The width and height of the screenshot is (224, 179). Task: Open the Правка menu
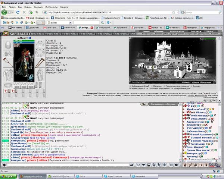pos(12,7)
